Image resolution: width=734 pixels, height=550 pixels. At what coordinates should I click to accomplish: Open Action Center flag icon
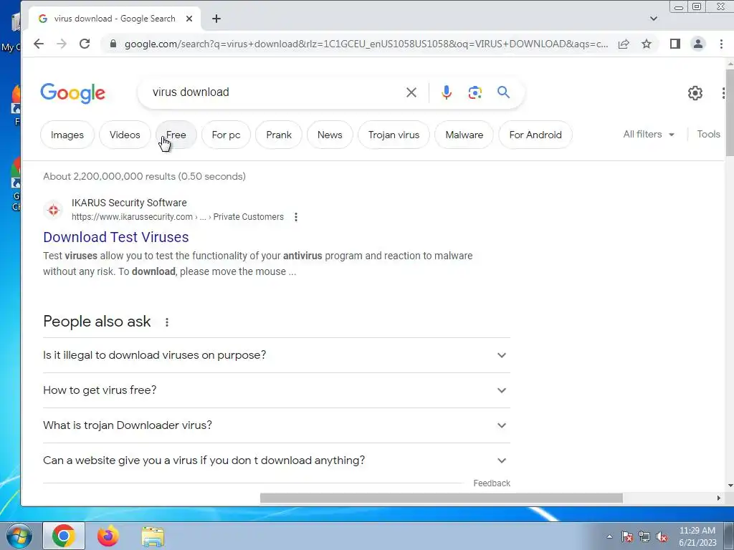[x=627, y=536]
